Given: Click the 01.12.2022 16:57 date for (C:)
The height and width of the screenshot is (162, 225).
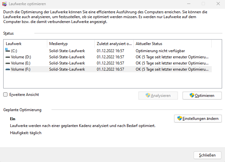Looking at the screenshot, I should click(x=110, y=51).
